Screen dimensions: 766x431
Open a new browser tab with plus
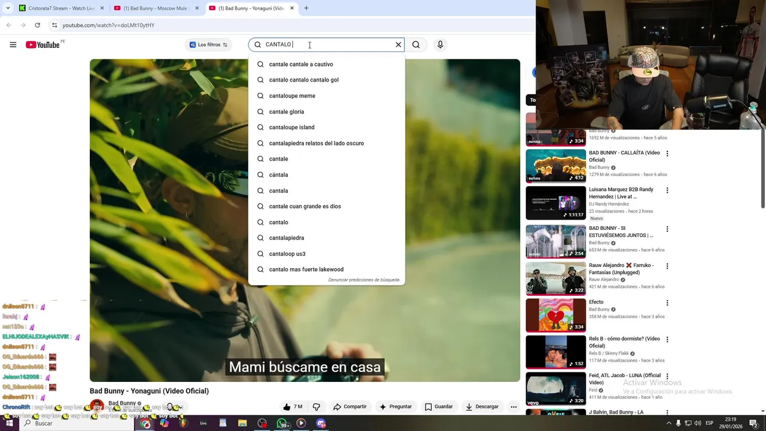coord(306,8)
